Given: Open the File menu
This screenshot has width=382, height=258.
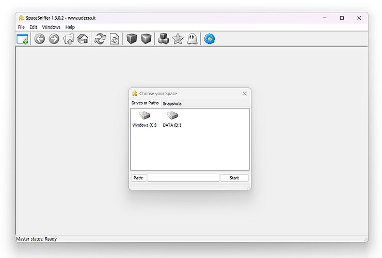Looking at the screenshot, I should (21, 27).
